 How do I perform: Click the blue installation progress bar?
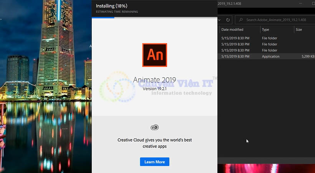[103, 18]
